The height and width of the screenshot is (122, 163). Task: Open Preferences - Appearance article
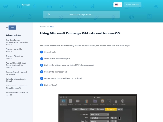(17, 87)
